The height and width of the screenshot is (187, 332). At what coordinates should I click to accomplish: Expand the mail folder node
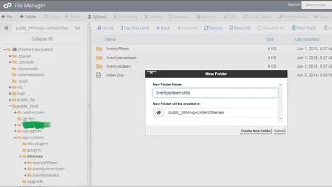pyautogui.click(x=10, y=94)
